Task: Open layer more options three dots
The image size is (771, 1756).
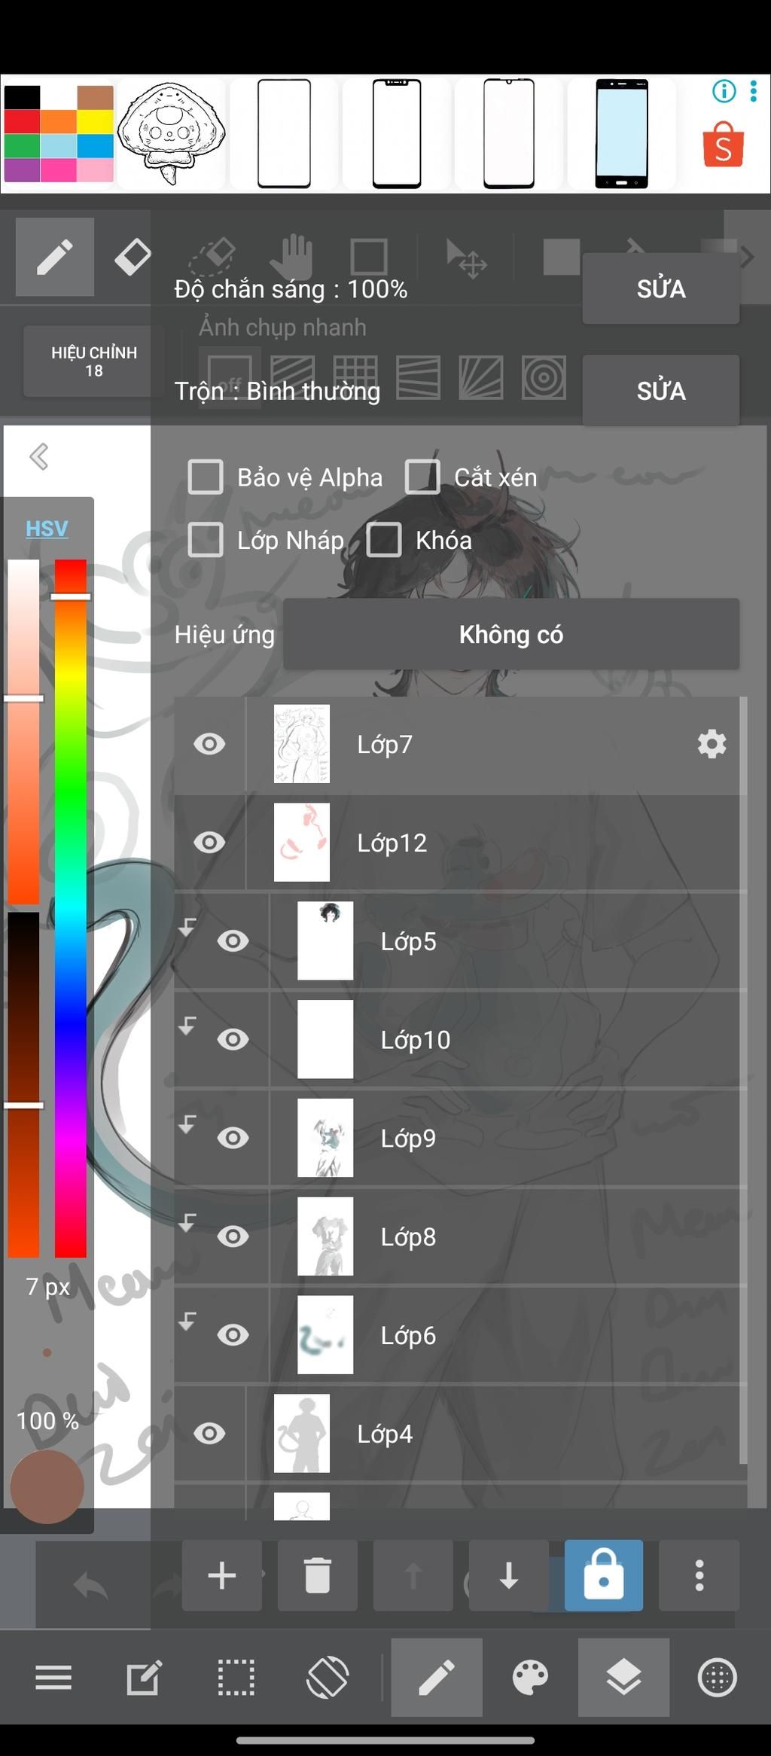Action: tap(699, 1575)
